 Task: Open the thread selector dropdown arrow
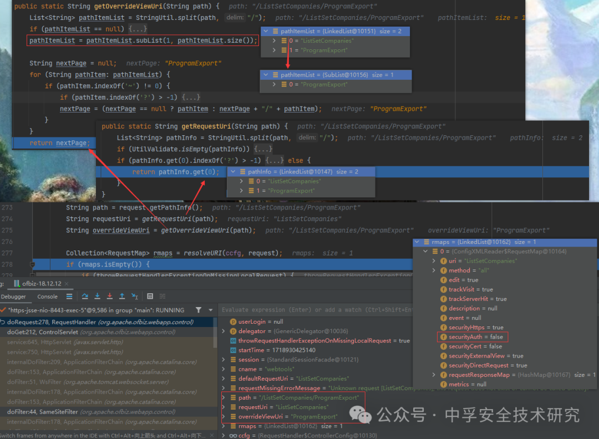click(211, 310)
